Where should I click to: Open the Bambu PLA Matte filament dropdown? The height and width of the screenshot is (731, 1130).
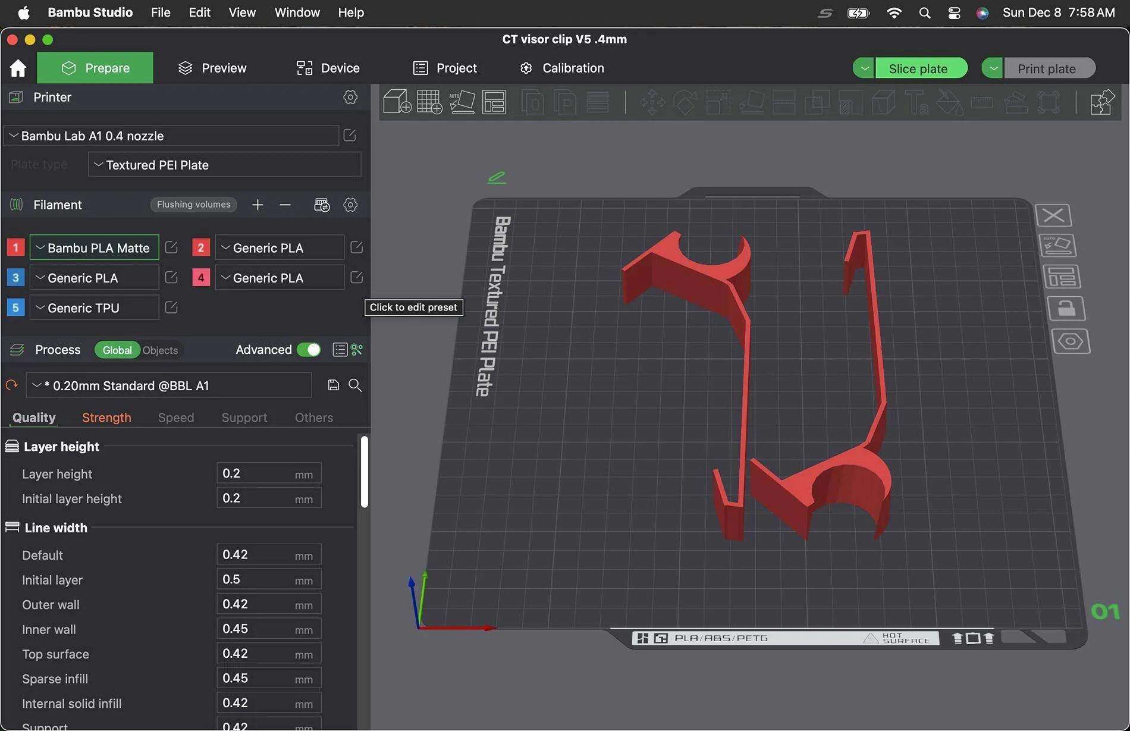(x=94, y=247)
